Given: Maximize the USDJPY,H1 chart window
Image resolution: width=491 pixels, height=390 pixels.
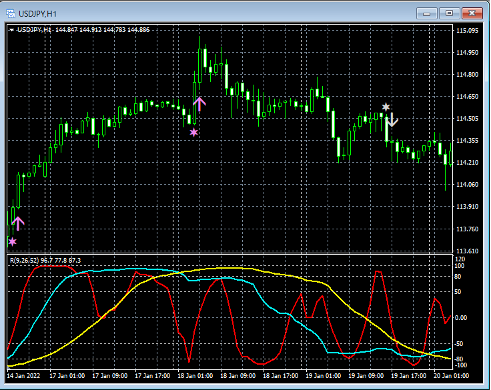Looking at the screenshot, I should pos(450,13).
